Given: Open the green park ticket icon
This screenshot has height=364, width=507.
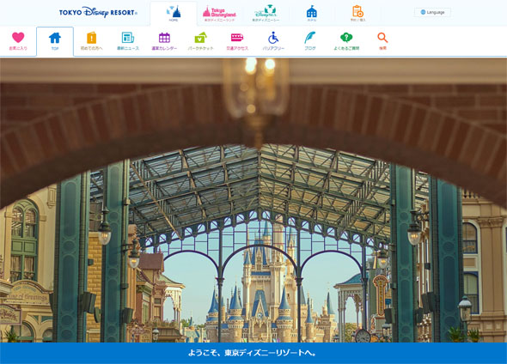Looking at the screenshot, I should 200,41.
